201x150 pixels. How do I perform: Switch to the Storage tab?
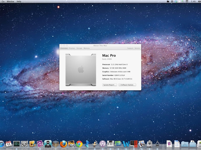(79, 48)
